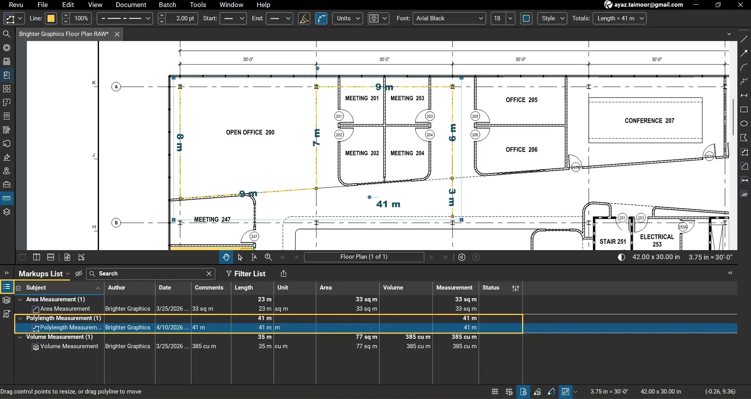
Task: Switch to the Brighter Graphics Floor Plan RAW tab
Action: point(63,34)
